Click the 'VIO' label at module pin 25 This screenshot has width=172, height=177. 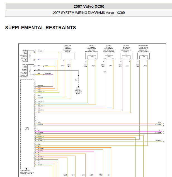point(39,130)
